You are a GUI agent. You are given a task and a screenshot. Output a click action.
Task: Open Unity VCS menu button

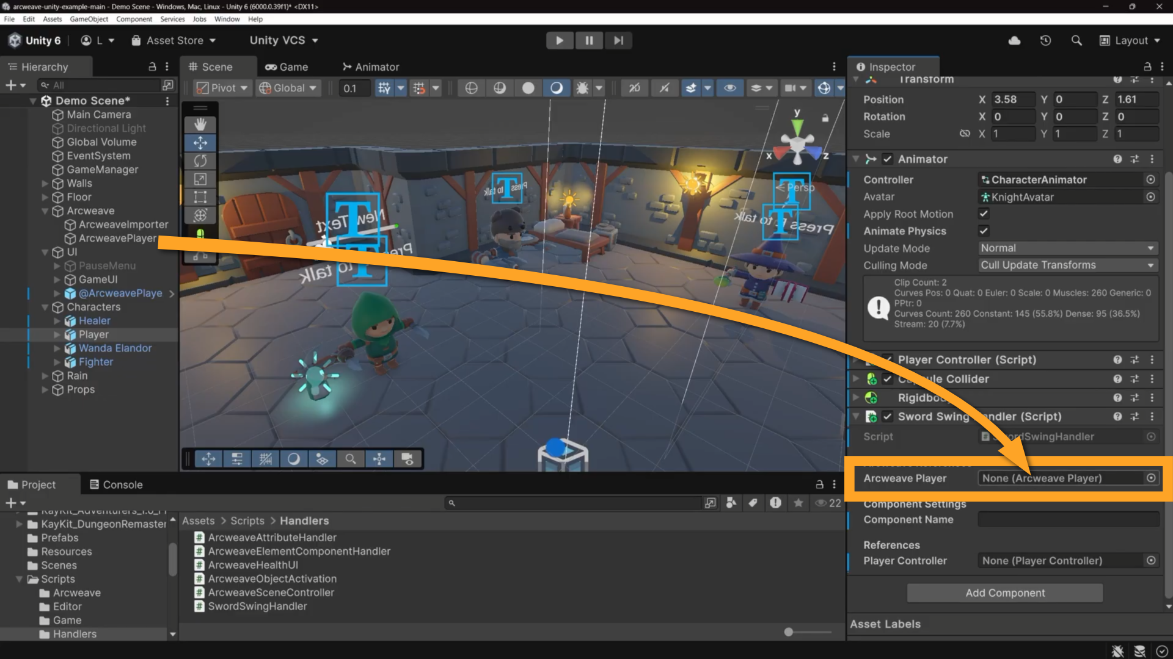[x=283, y=40]
